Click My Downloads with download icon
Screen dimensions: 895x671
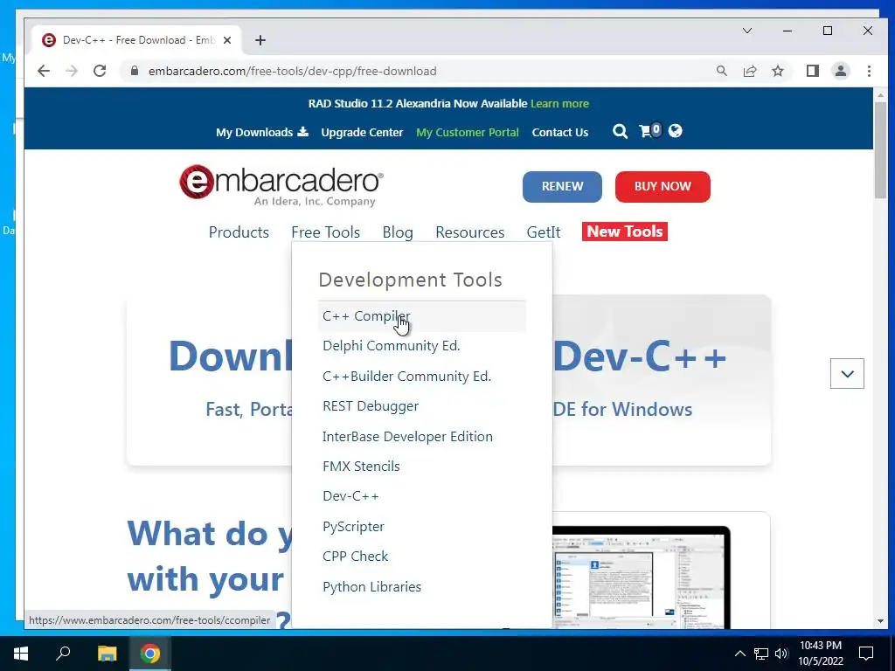(x=262, y=132)
